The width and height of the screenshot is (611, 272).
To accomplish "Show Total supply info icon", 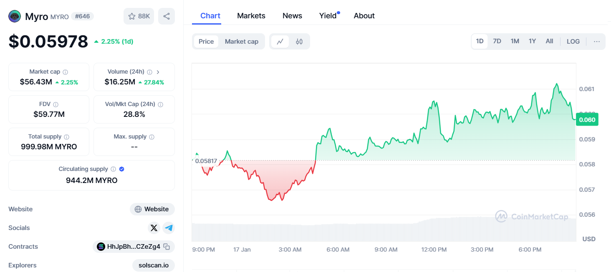I will [x=67, y=137].
